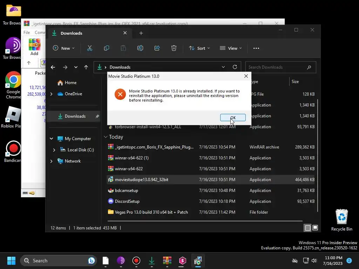Click the taskbar Search box
Screen dimensions: 359x269
(x=59, y=261)
